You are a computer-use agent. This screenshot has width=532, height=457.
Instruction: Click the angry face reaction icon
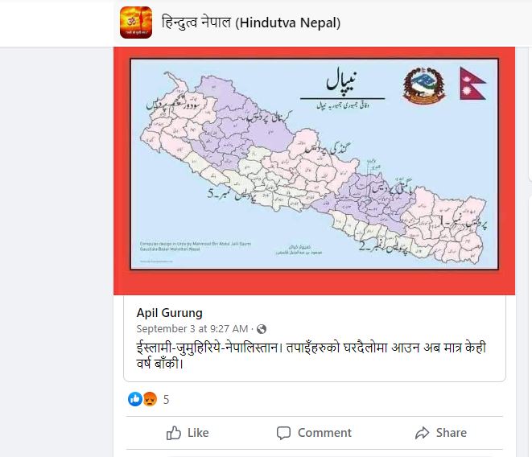[x=149, y=399]
